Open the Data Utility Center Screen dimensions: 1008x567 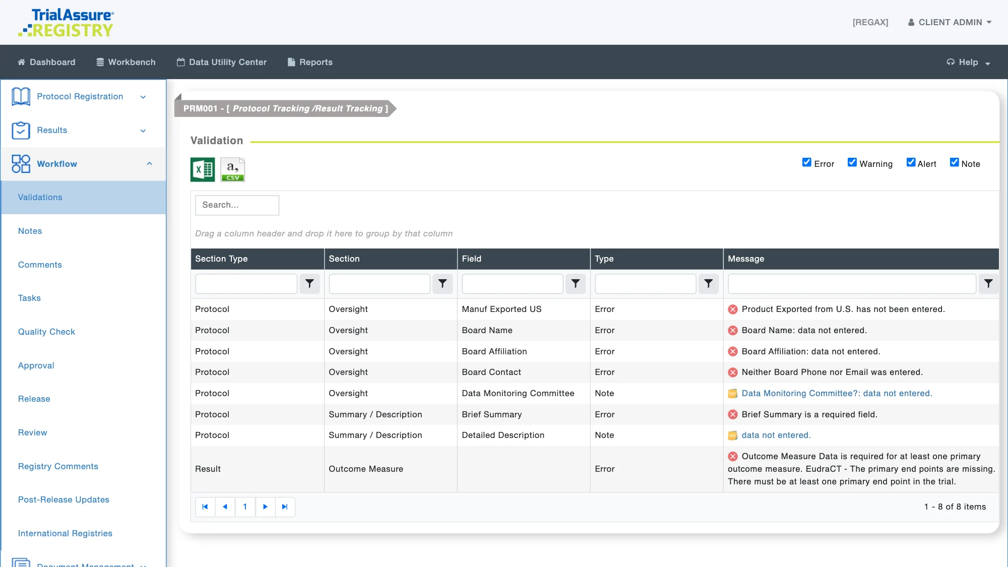pyautogui.click(x=222, y=62)
